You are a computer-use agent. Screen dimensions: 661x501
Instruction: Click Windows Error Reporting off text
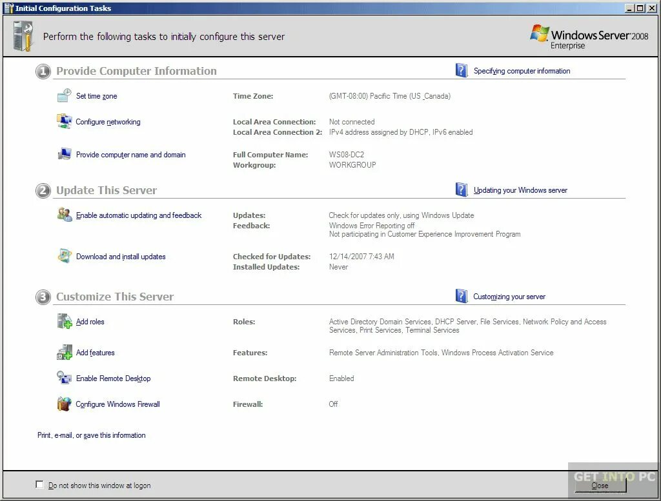pos(372,226)
